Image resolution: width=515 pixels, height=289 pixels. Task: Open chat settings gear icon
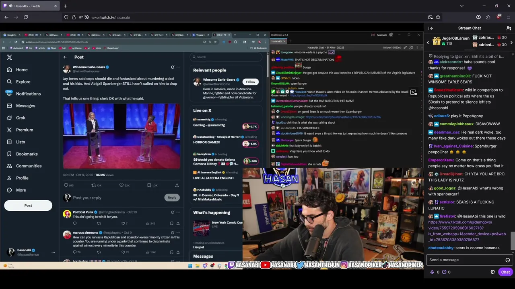pos(492,272)
